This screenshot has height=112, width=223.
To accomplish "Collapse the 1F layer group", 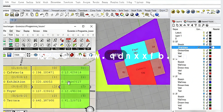I will [174, 59].
